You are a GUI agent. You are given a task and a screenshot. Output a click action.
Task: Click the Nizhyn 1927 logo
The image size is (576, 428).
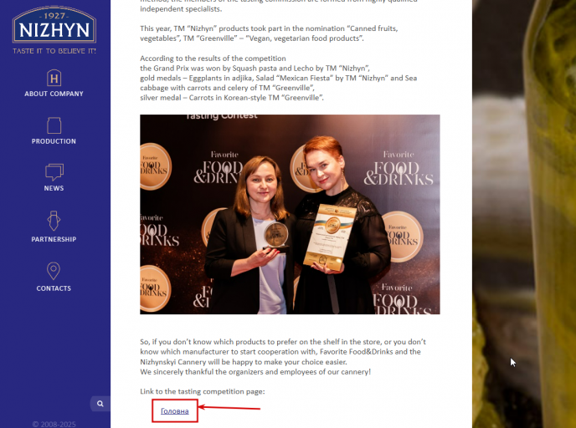point(54,25)
